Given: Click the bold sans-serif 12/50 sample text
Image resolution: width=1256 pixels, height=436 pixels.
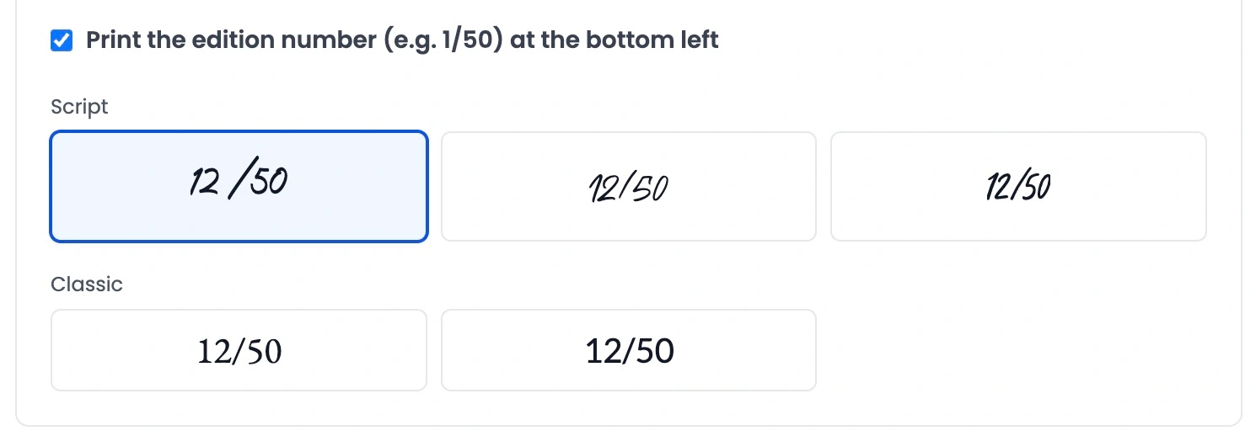Looking at the screenshot, I should tap(630, 350).
